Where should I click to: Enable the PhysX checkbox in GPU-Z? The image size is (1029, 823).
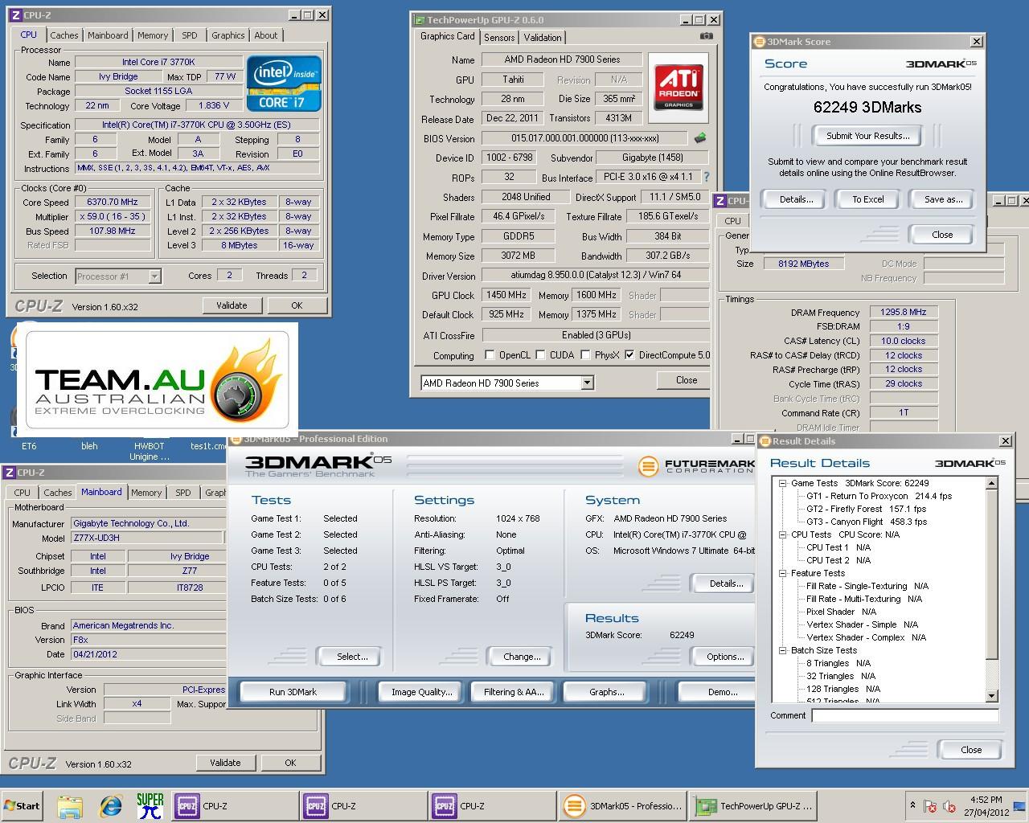pyautogui.click(x=586, y=354)
